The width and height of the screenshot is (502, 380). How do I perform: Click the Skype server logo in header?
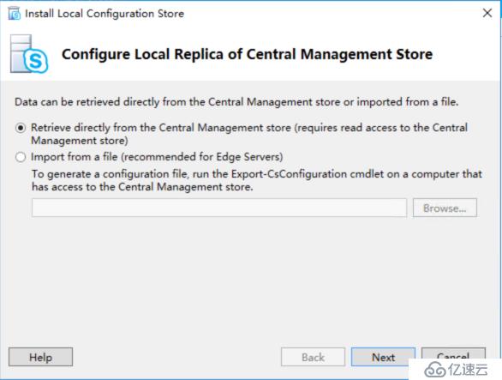click(29, 54)
